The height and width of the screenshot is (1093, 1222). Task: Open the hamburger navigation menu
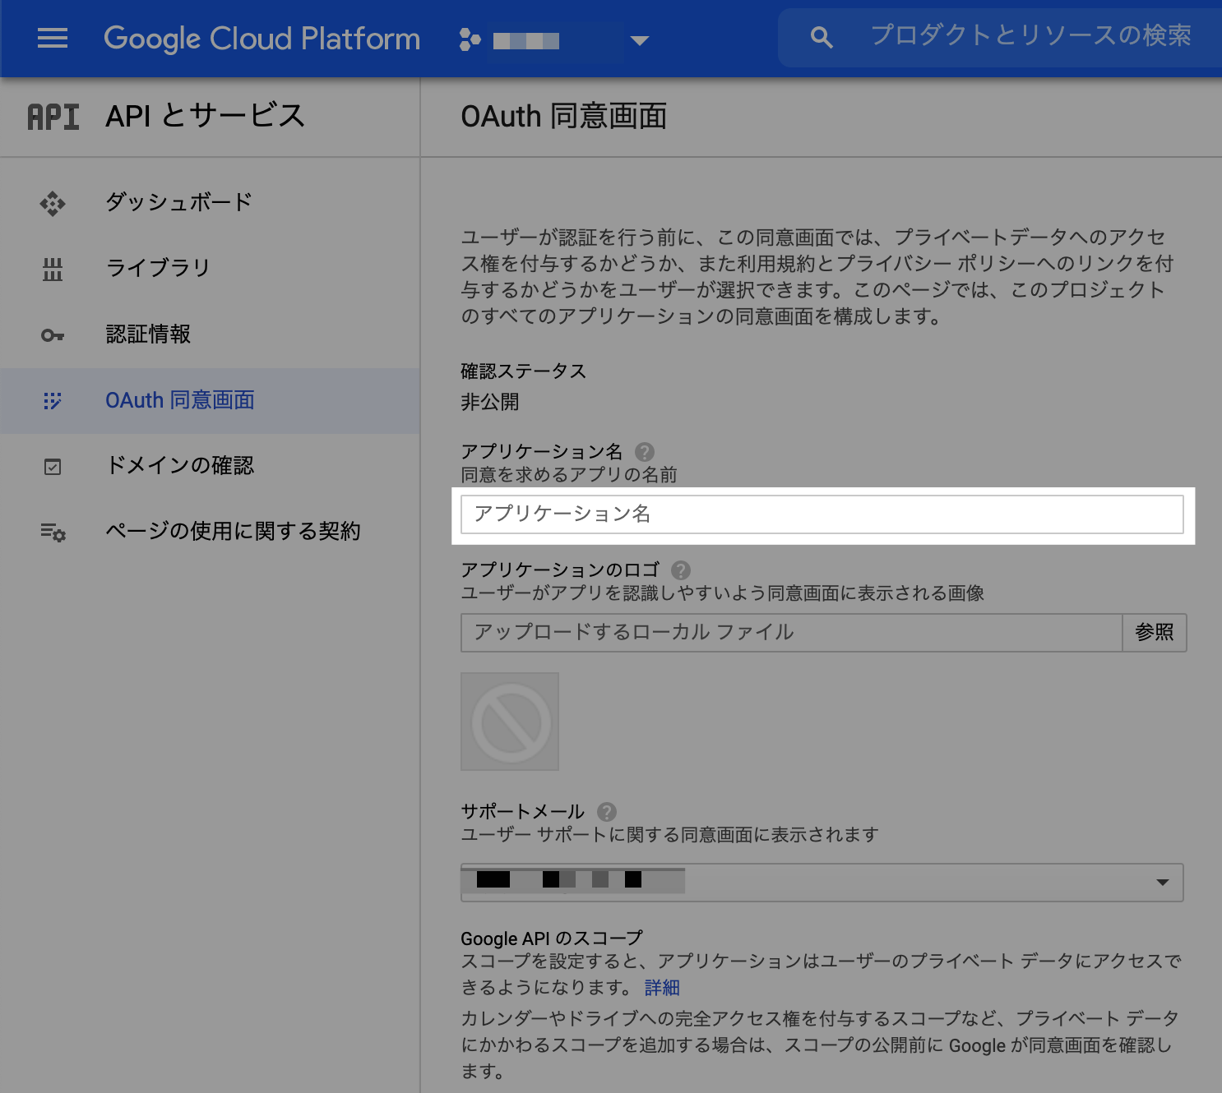(x=53, y=39)
